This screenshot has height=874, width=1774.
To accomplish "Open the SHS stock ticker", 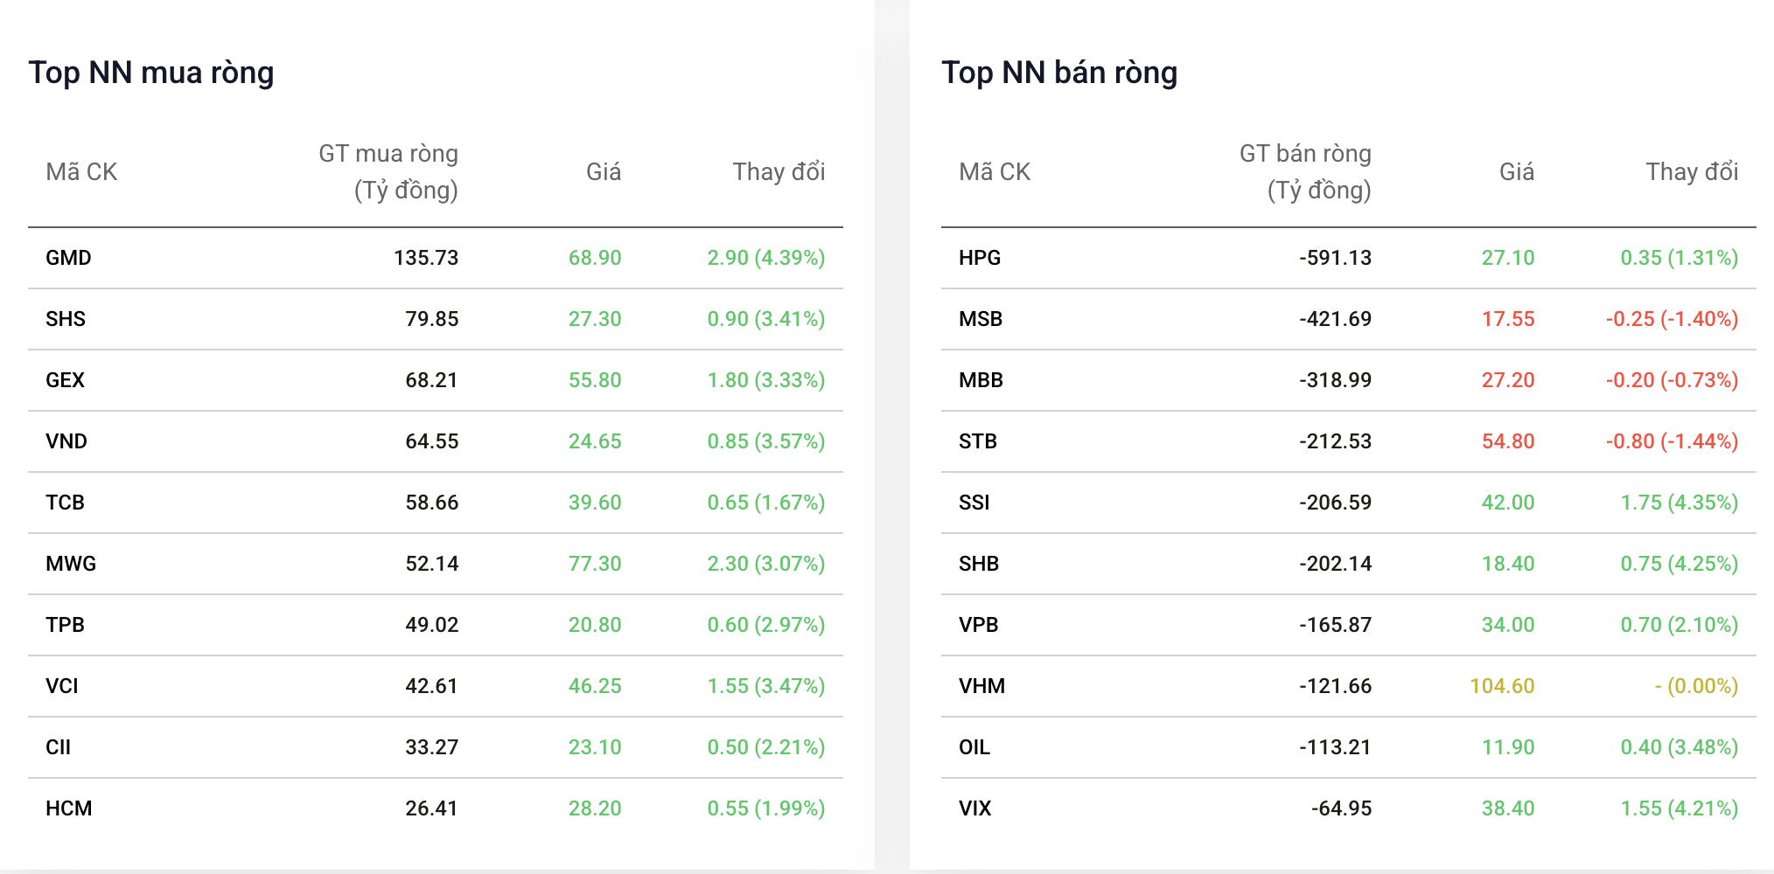I will (x=66, y=319).
